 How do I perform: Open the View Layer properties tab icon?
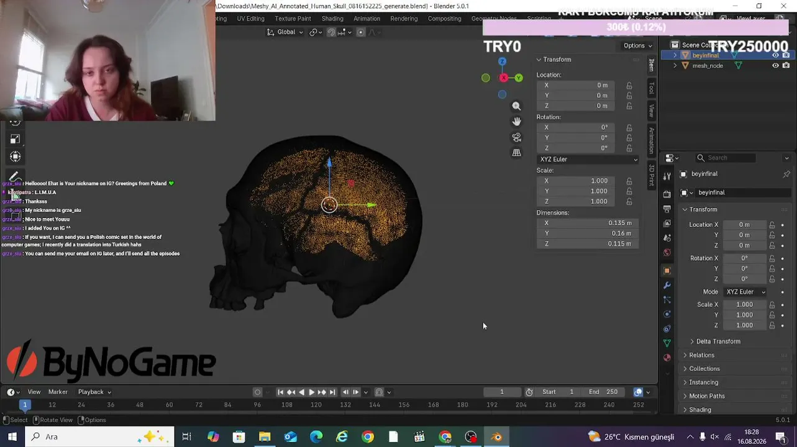pyautogui.click(x=667, y=223)
